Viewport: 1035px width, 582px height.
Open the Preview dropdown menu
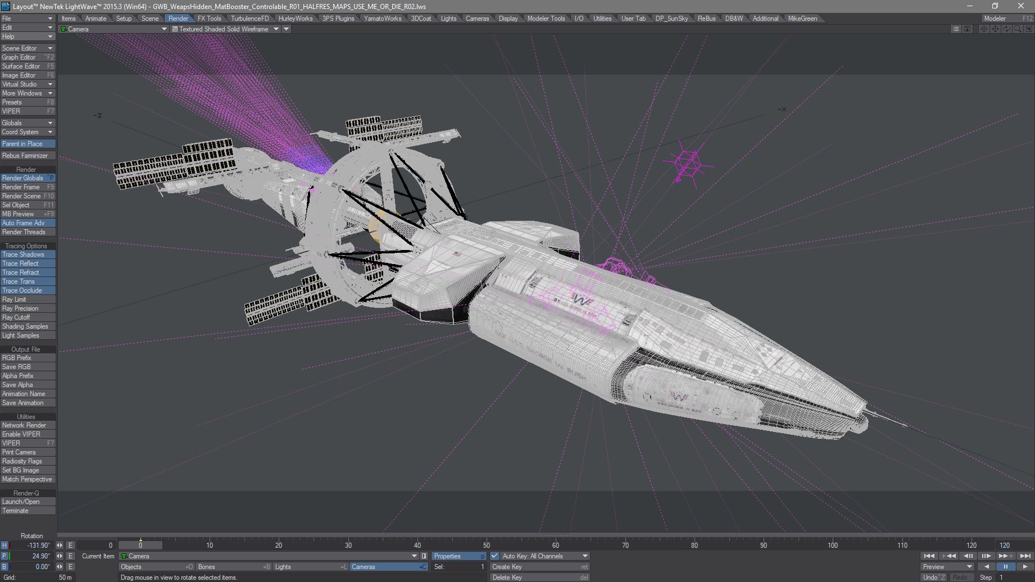pos(947,567)
